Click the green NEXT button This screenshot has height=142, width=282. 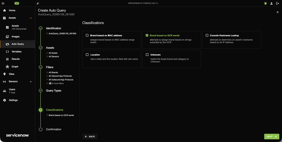pos(272,136)
